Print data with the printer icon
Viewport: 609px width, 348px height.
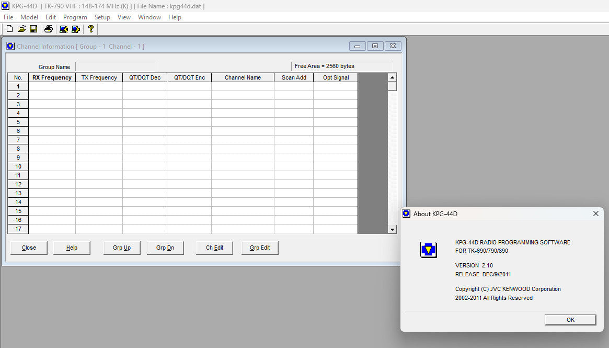point(49,29)
